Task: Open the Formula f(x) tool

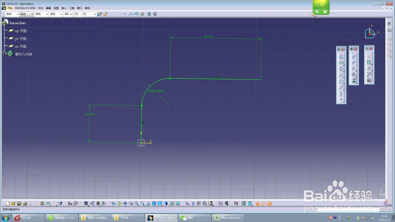Action: tap(70, 203)
